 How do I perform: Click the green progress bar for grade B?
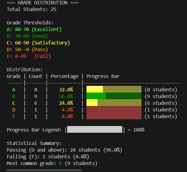(x=114, y=96)
